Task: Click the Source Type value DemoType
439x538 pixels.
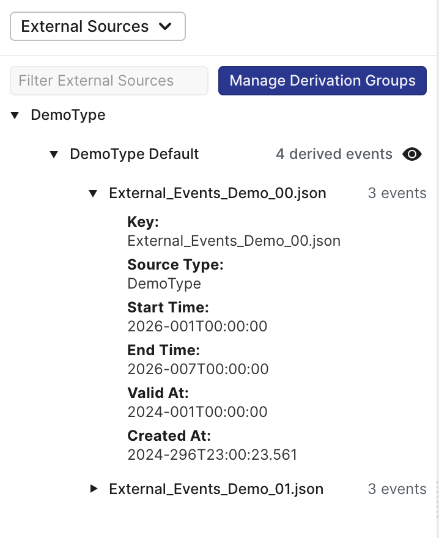Action: [x=164, y=284]
